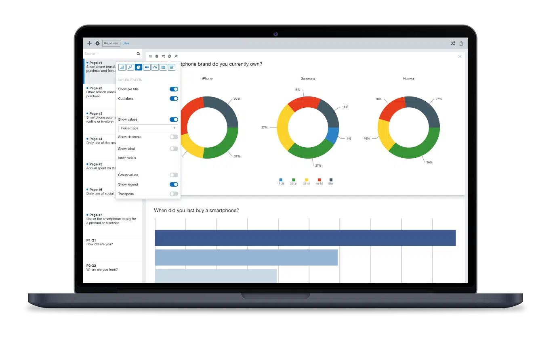Select the pie chart visualization type
The width and height of the screenshot is (557, 339).
point(139,67)
